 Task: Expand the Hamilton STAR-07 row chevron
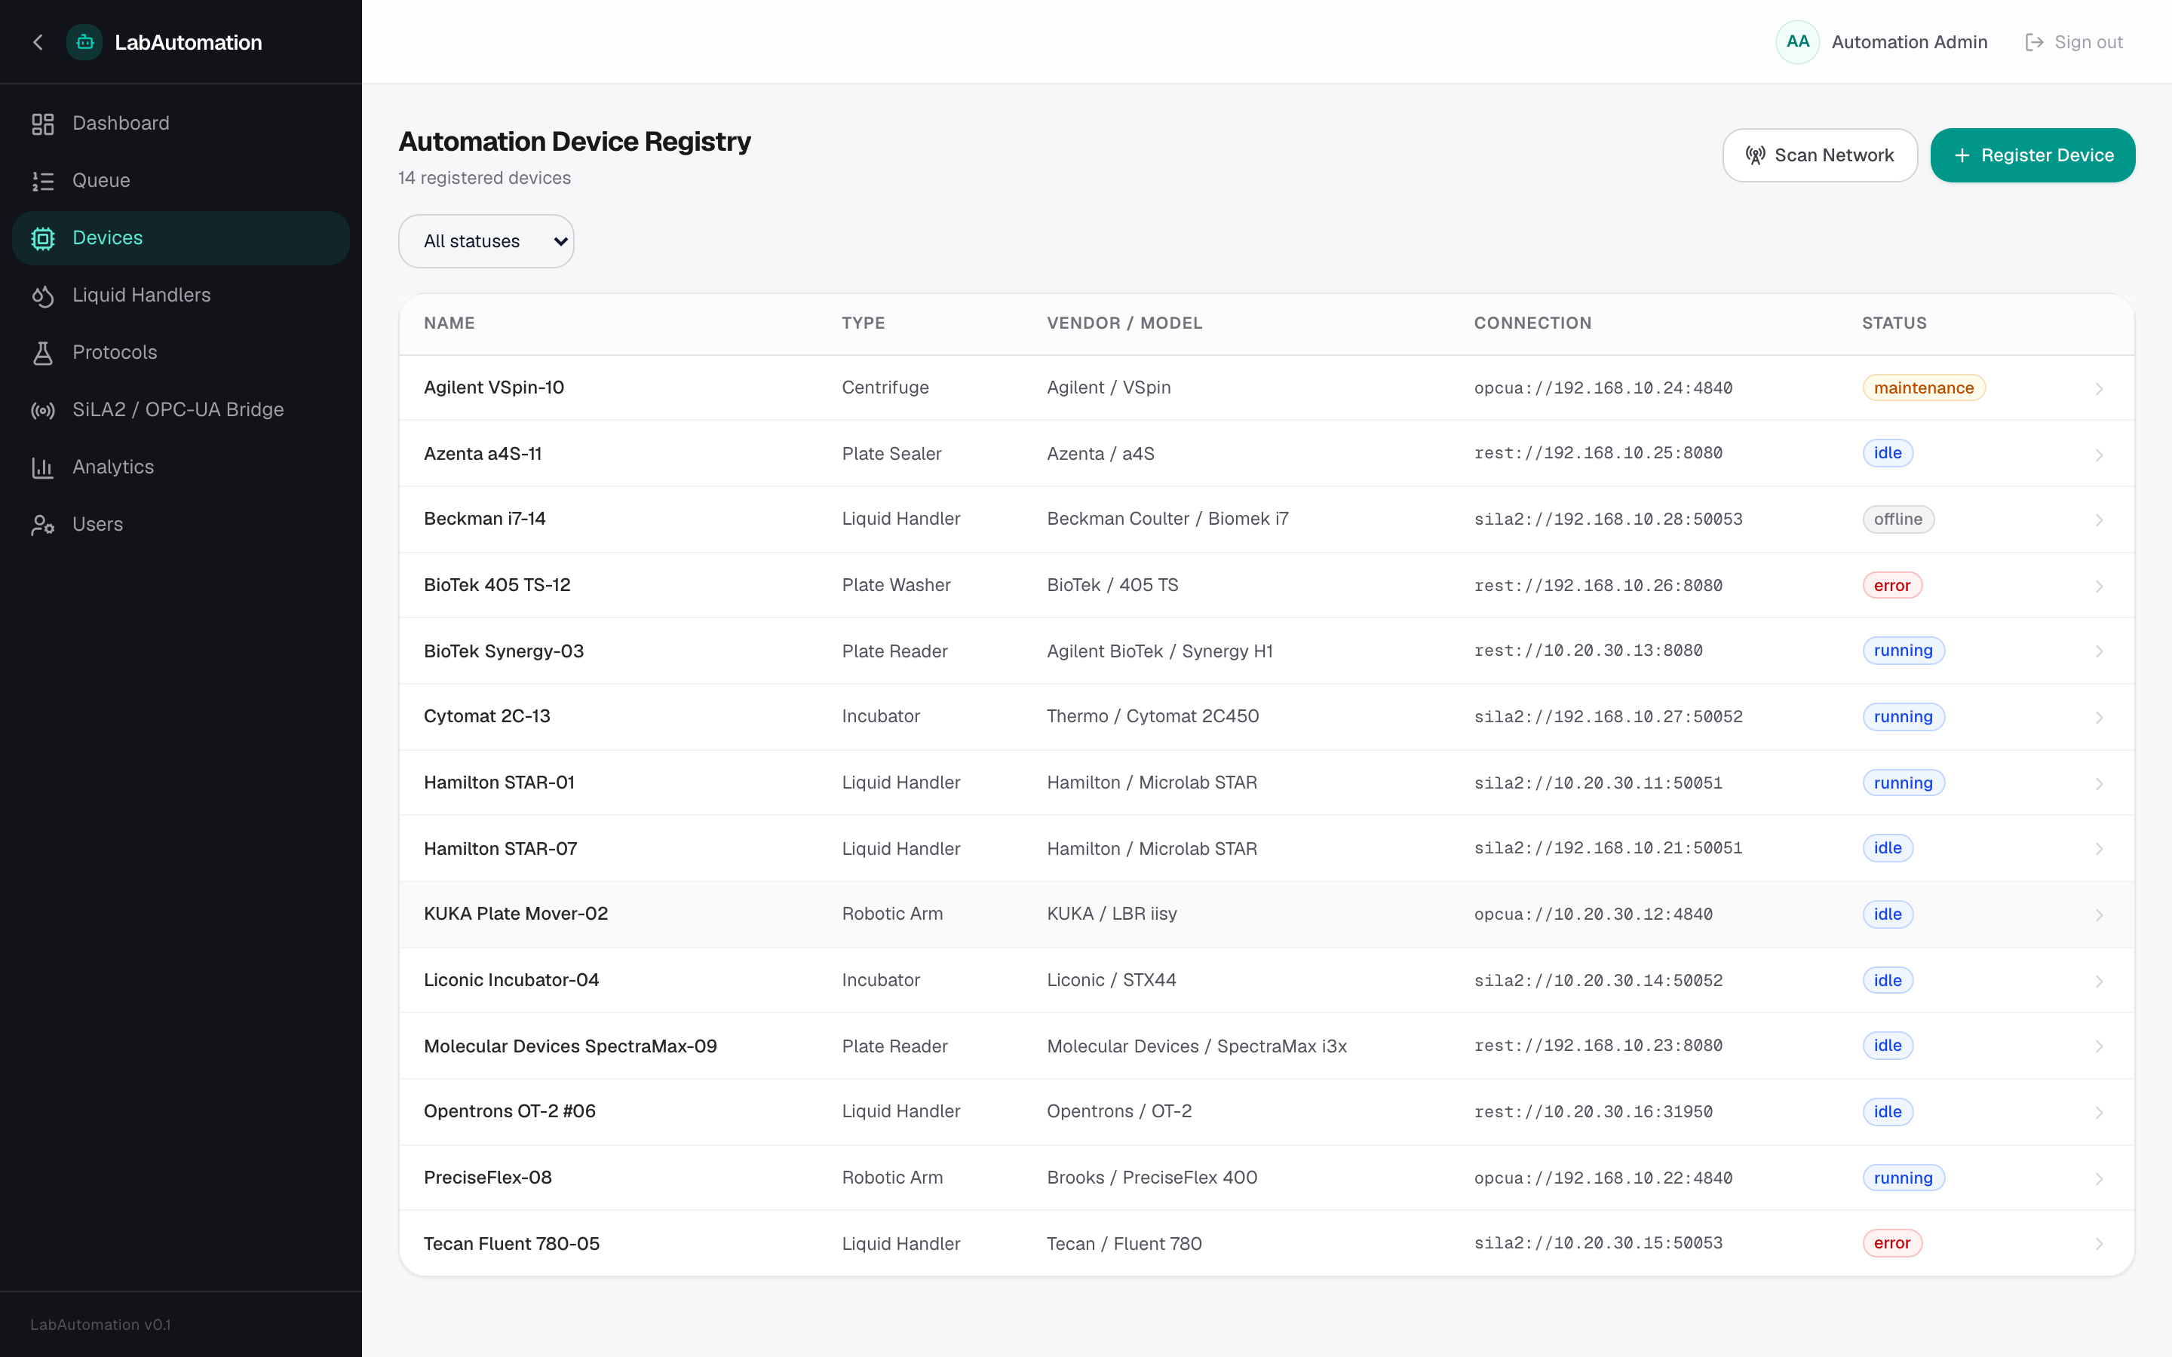coord(2098,849)
